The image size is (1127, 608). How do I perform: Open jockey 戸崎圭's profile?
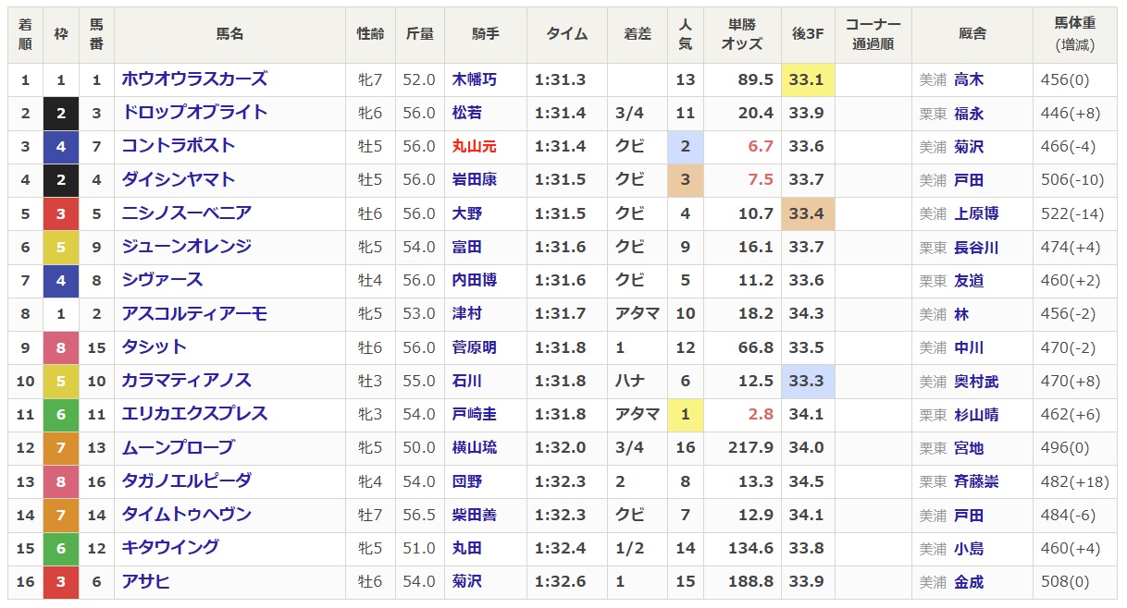pyautogui.click(x=475, y=414)
